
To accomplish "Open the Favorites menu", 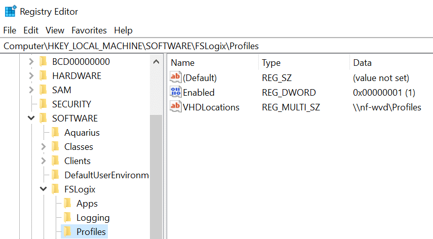I will [89, 30].
